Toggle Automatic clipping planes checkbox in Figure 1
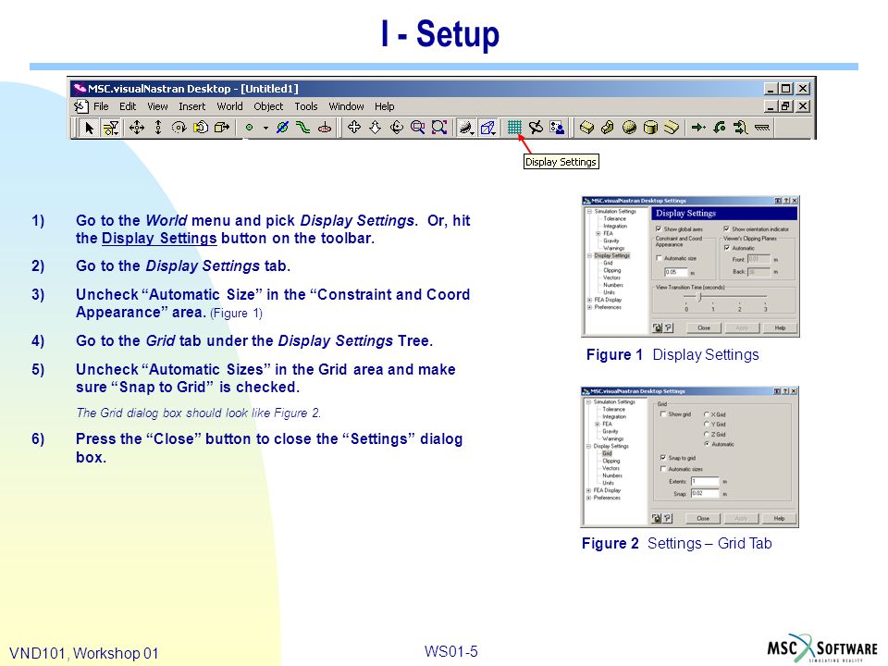The height and width of the screenshot is (666, 888). click(x=727, y=248)
